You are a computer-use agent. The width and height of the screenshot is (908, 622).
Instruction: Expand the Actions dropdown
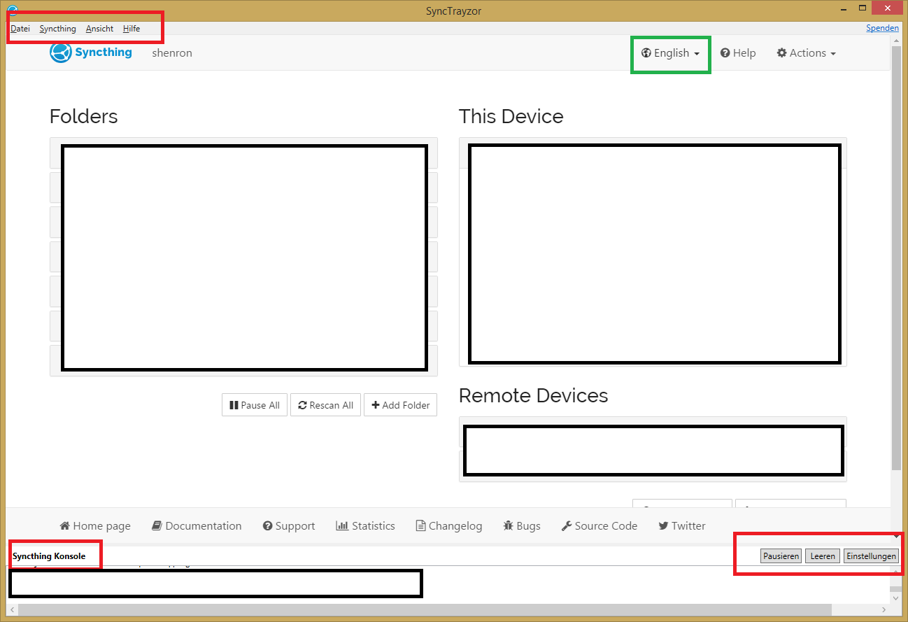[806, 53]
